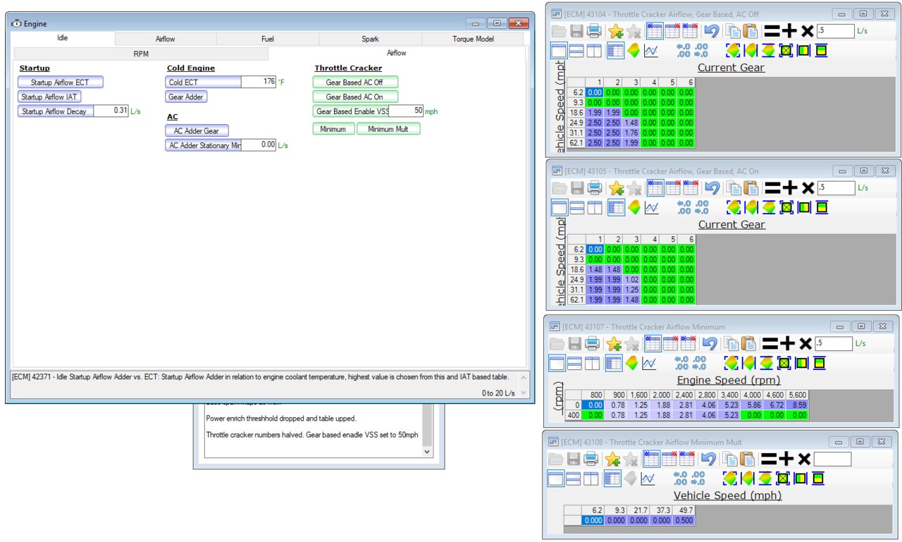Switch to the Airflow main tab
Screen dimensions: 902x542
(x=166, y=39)
